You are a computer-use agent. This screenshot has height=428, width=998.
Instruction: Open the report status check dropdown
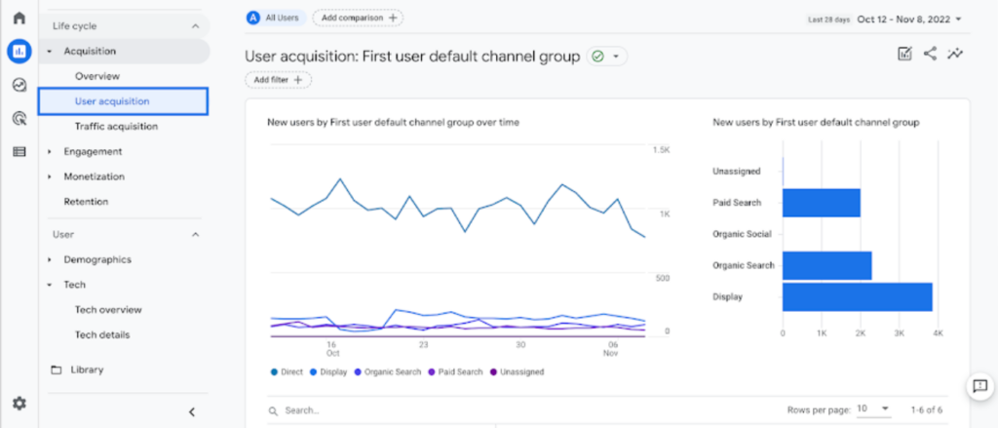click(607, 57)
